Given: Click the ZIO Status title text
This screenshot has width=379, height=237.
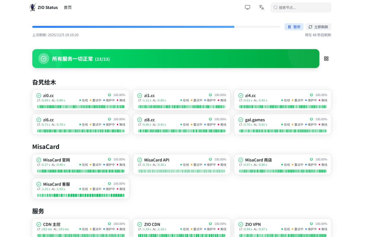Looking at the screenshot, I should click(x=48, y=7).
